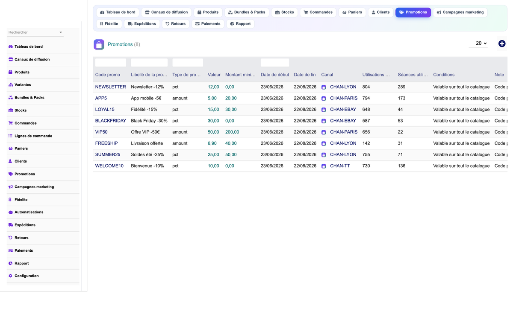Click channel icon in SUMMER25 row
513x317 pixels.
tap(324, 155)
